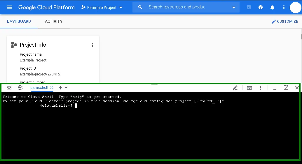Click the terminal prompt cursor
Image resolution: width=302 pixels, height=164 pixels.
(x=76, y=105)
